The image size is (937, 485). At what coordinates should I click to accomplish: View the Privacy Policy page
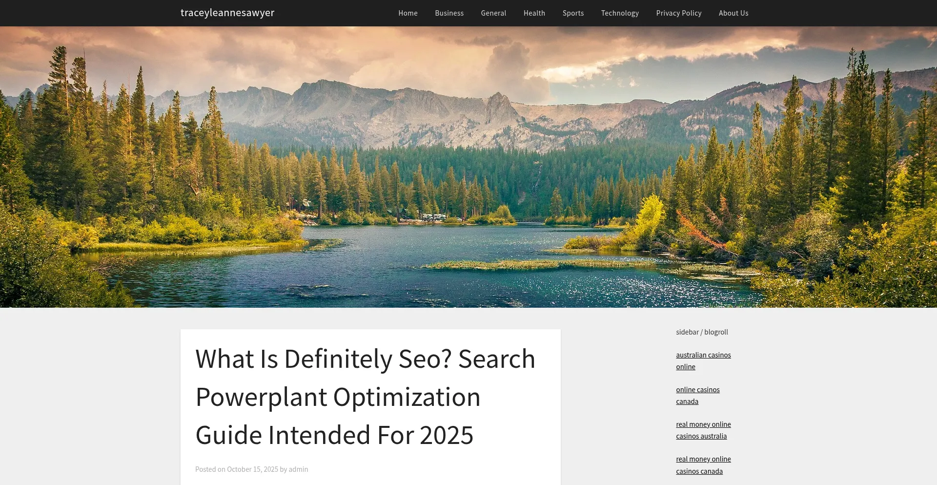[x=678, y=13]
